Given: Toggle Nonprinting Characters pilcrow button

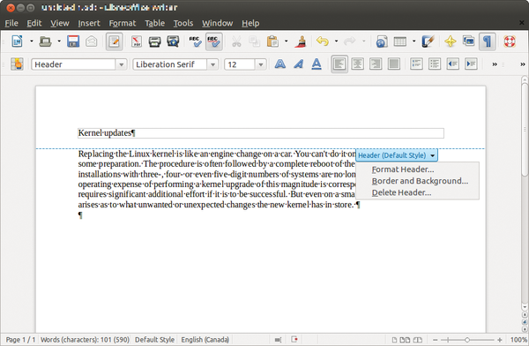Looking at the screenshot, I should click(x=487, y=41).
